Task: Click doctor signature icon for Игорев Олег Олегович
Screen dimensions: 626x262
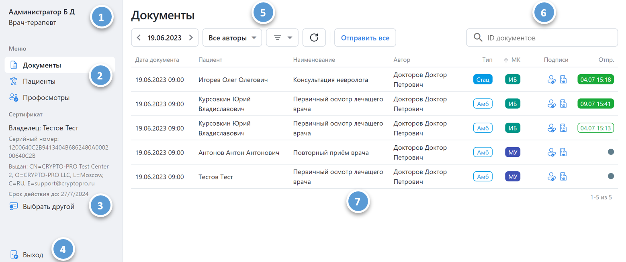Action: coord(552,80)
